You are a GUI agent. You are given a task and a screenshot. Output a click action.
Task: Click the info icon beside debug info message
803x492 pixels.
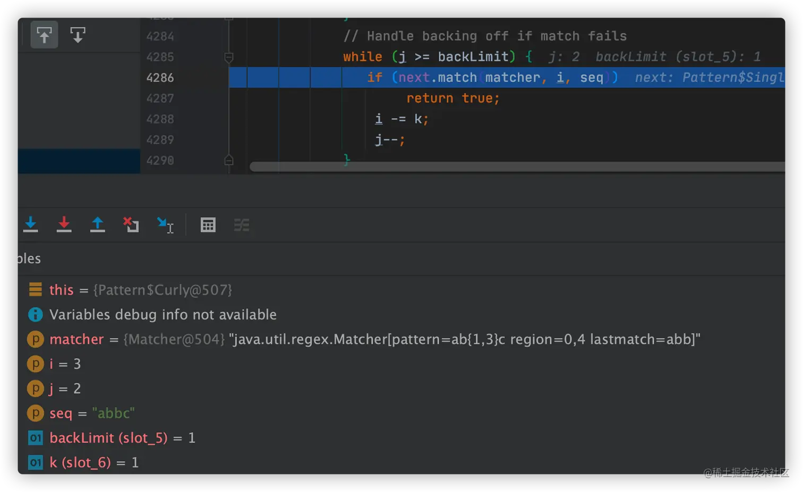pos(36,314)
